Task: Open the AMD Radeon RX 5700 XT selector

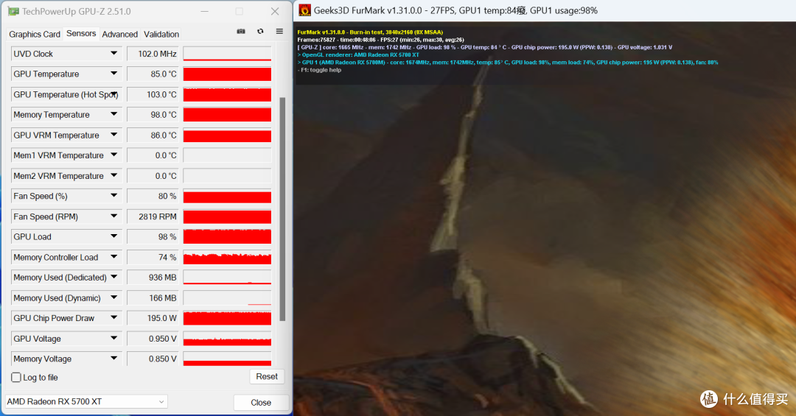Action: click(x=86, y=402)
